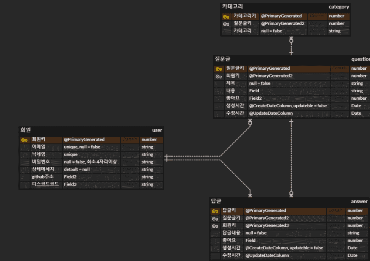Click the 'default = null' comment cell
The height and width of the screenshot is (261, 370).
[77, 169]
